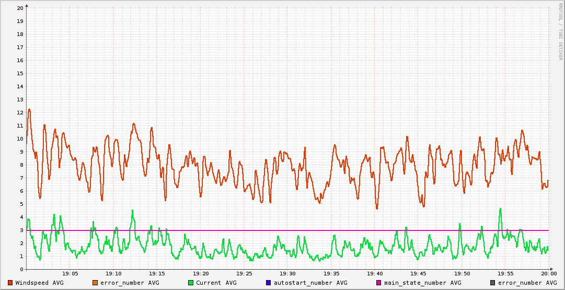The height and width of the screenshot is (290, 565).
Task: Click the 19:30 time axis label
Action: [x=287, y=273]
